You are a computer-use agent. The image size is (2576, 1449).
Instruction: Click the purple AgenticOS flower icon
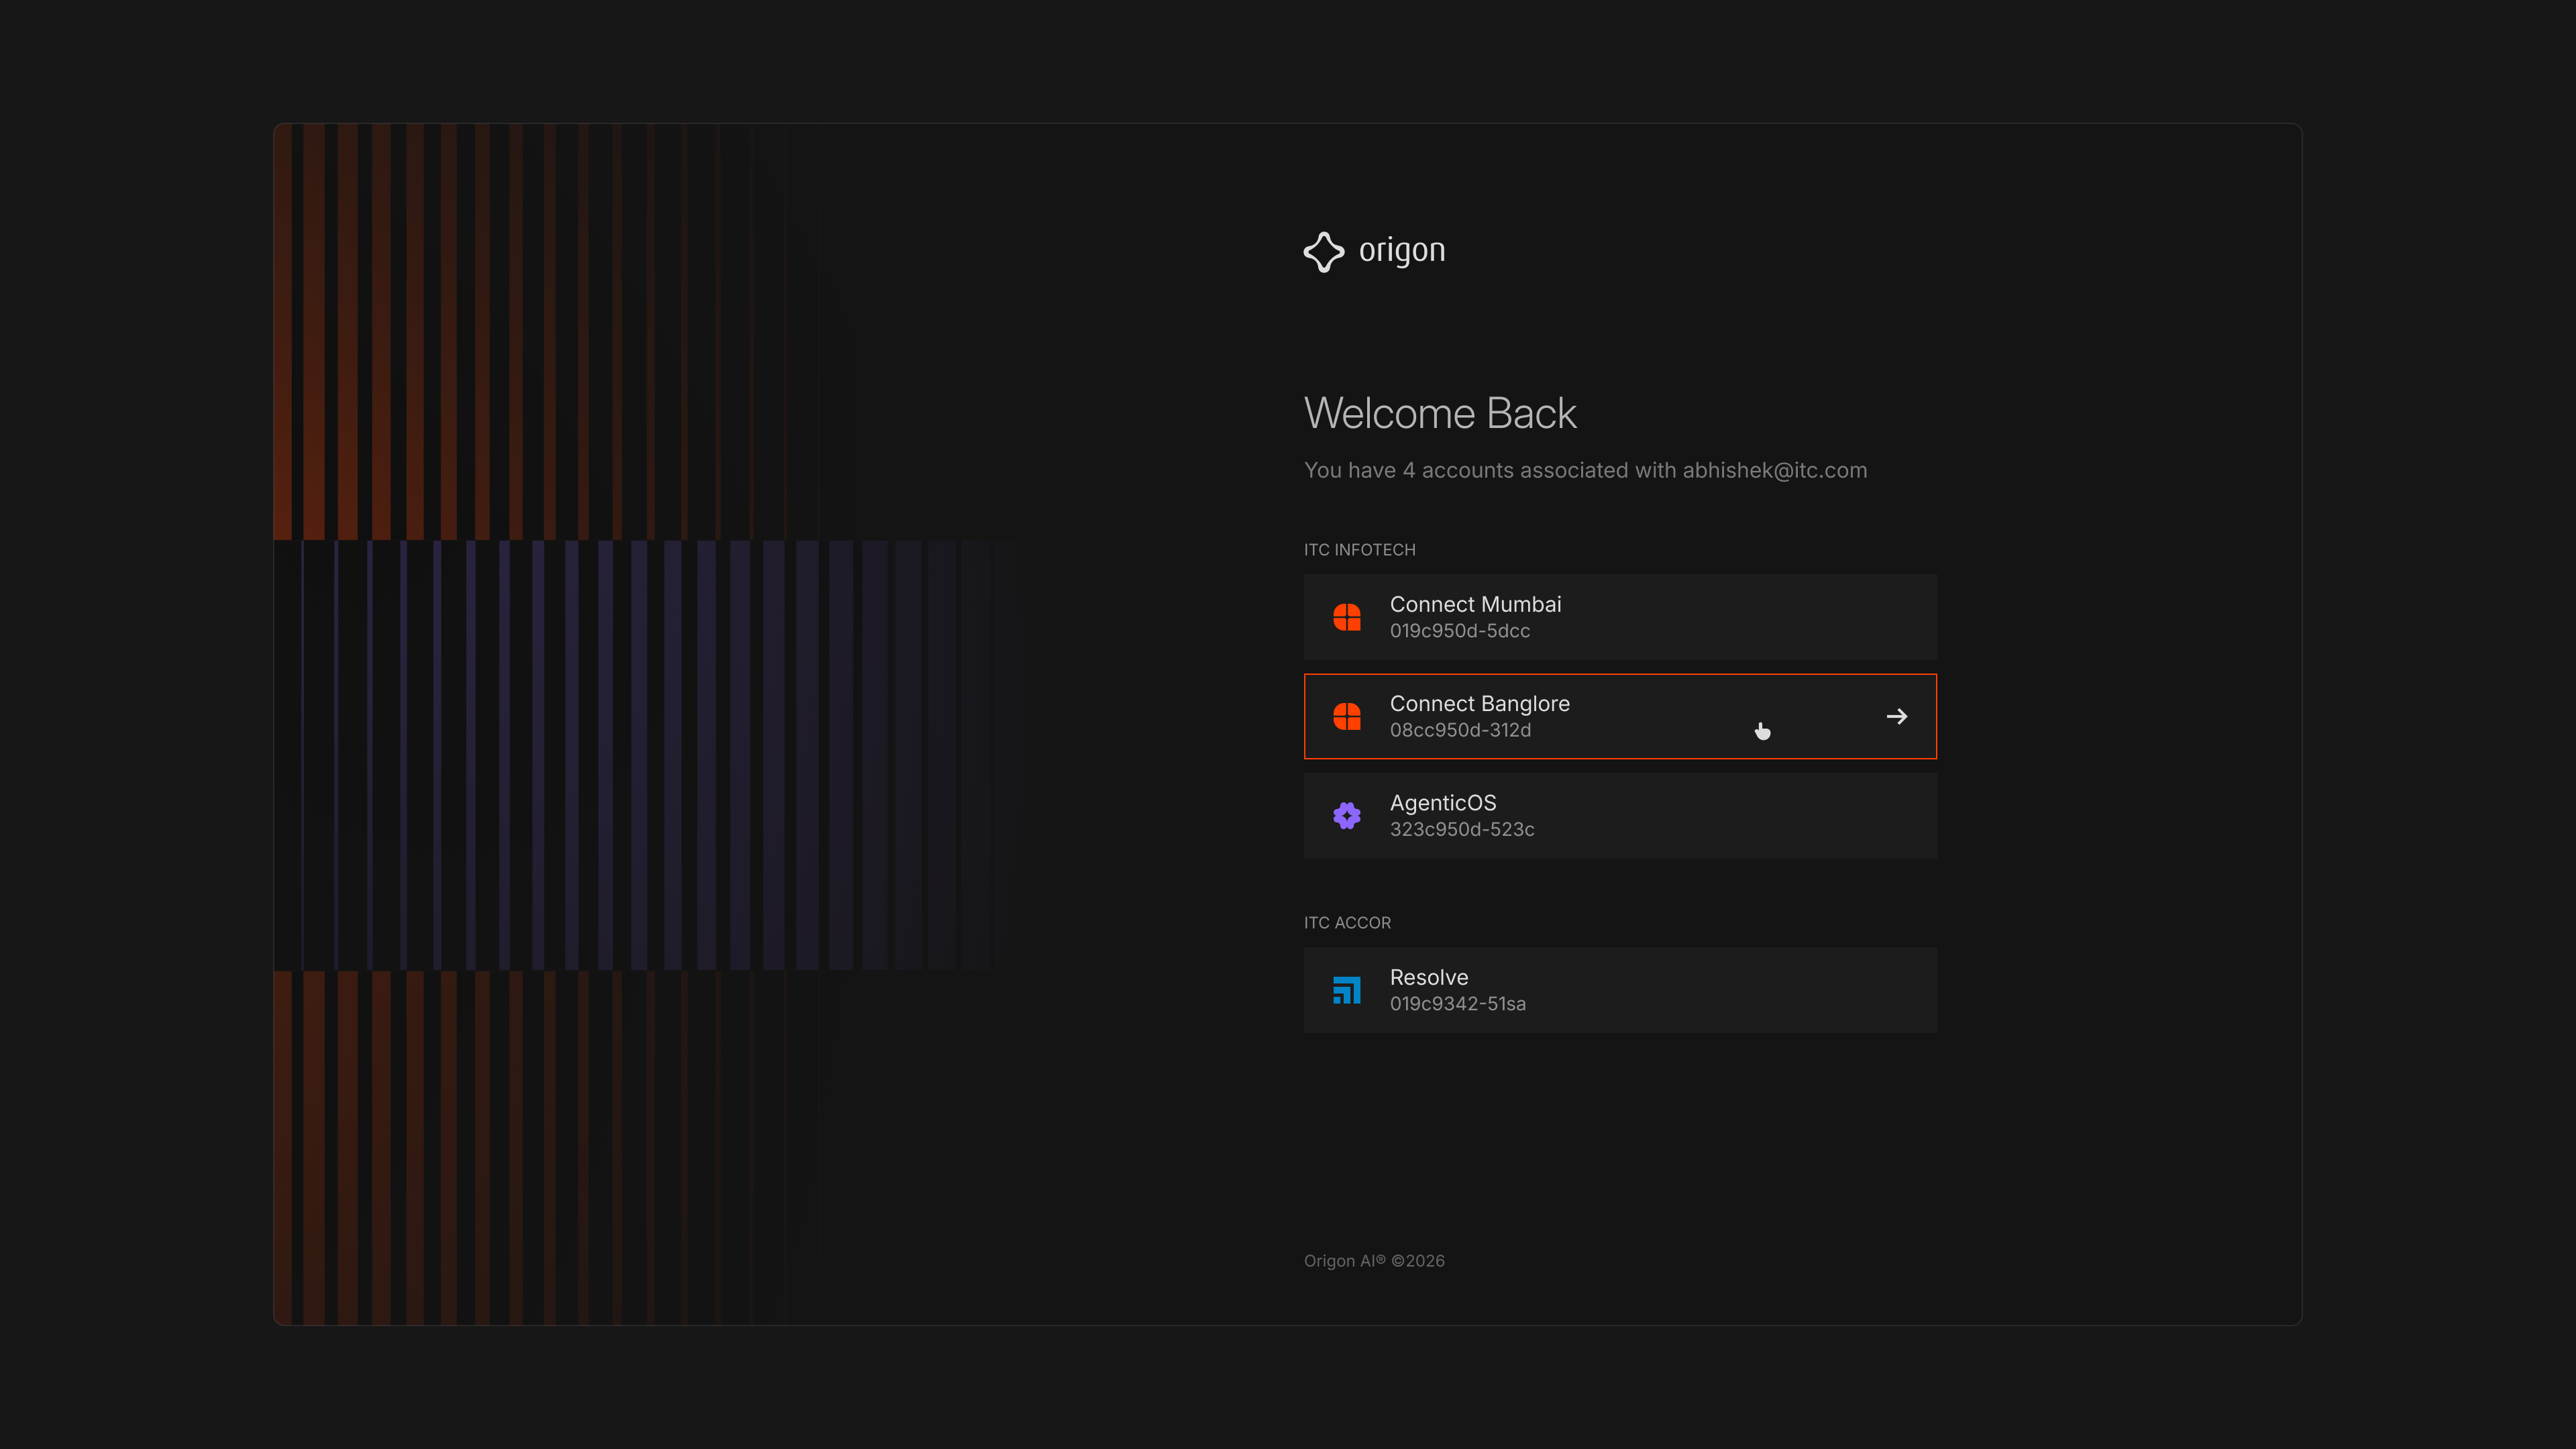(1347, 816)
